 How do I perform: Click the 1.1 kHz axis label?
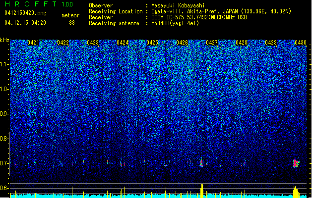click(x=4, y=64)
